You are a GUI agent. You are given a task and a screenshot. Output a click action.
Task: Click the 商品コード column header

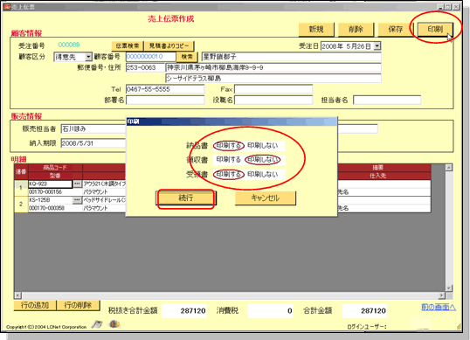pyautogui.click(x=55, y=168)
